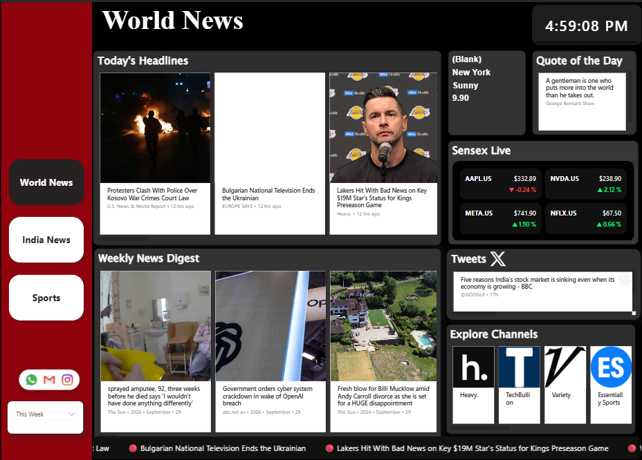Open Lakers Hit With Bad News headline
Image resolution: width=642 pixels, height=460 pixels.
coord(382,198)
